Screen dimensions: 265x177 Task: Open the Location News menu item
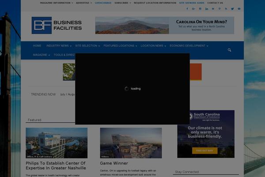[x=152, y=46]
